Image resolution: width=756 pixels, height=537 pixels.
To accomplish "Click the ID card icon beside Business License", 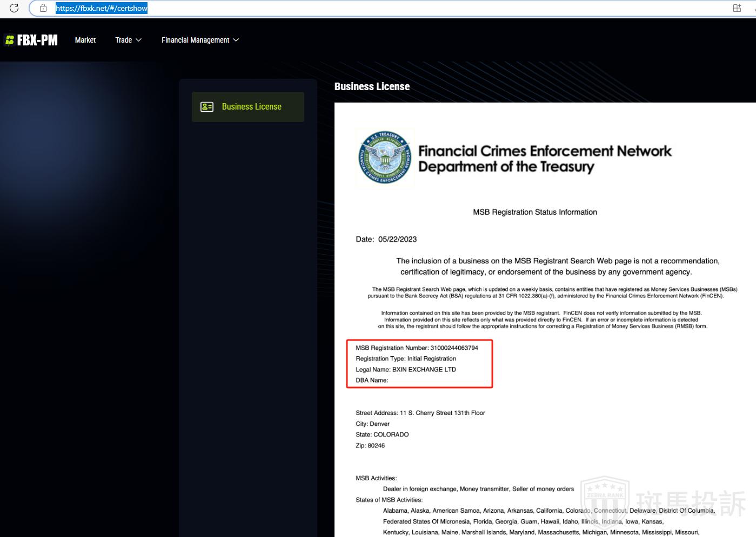I will [x=207, y=107].
